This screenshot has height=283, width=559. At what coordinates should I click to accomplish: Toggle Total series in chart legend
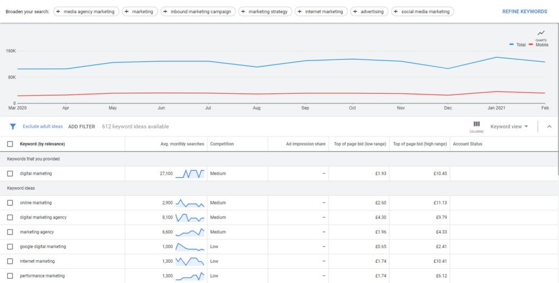click(x=518, y=45)
